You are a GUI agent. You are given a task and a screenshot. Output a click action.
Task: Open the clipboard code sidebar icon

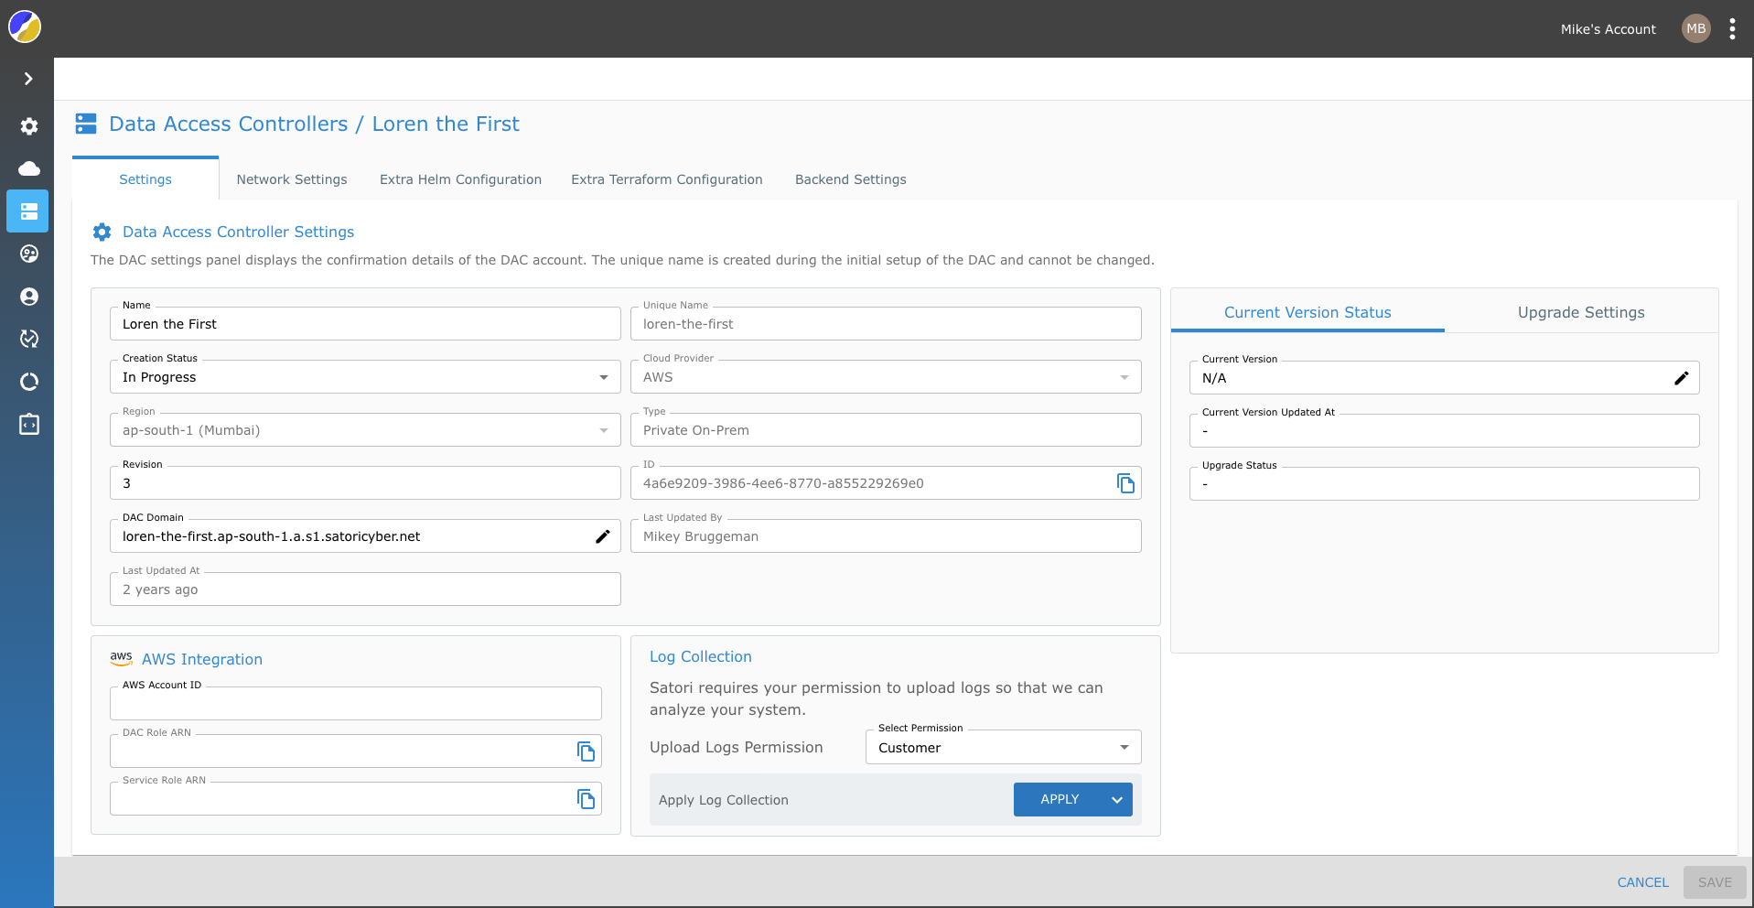29,424
